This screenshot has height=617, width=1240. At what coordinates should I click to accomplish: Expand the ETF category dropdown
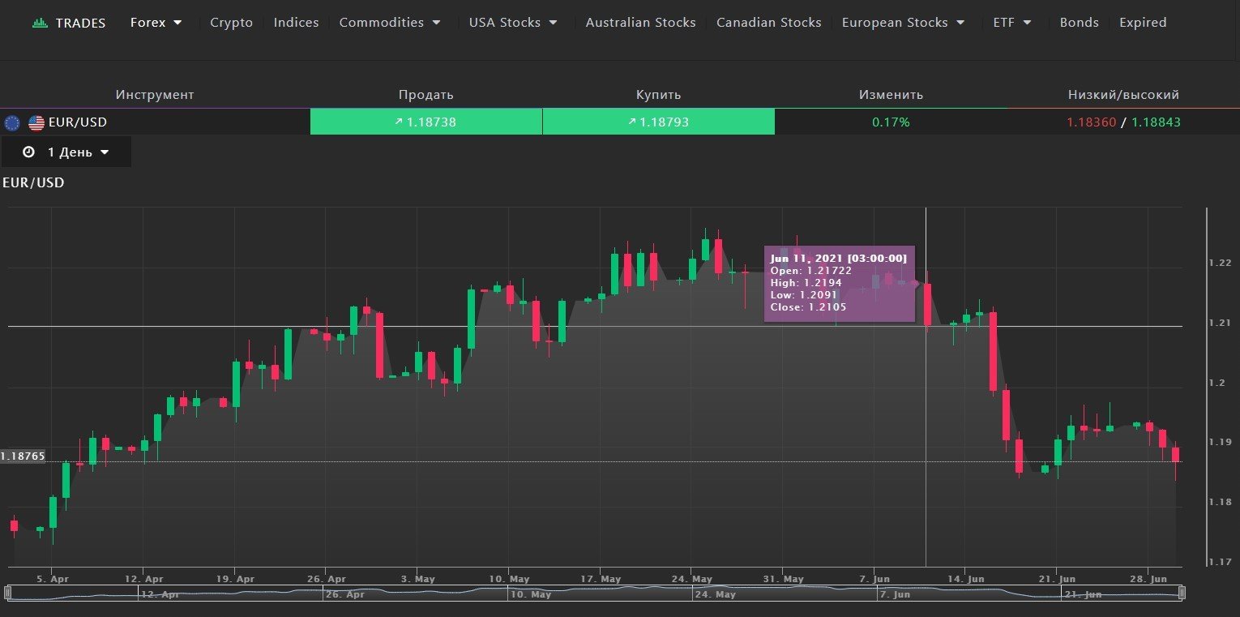[x=1012, y=23]
